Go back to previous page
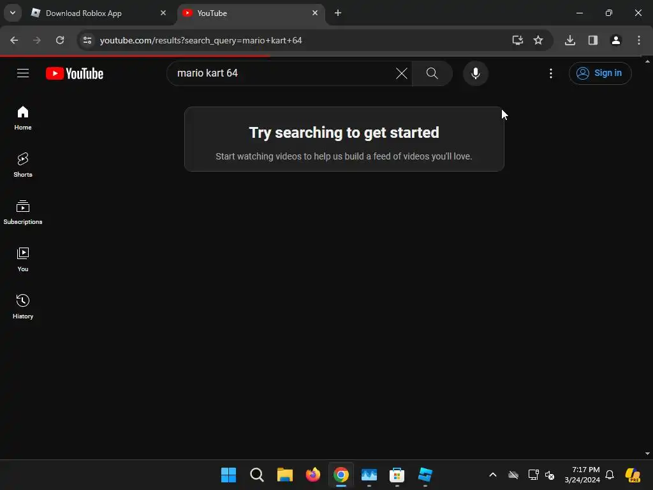 [14, 40]
